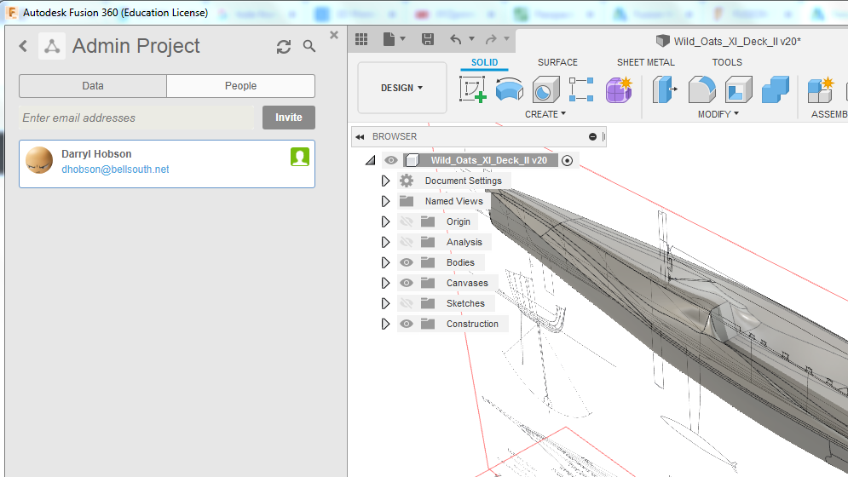Refresh the Admin Project data panel
Image resolution: width=848 pixels, height=477 pixels.
pyautogui.click(x=284, y=47)
